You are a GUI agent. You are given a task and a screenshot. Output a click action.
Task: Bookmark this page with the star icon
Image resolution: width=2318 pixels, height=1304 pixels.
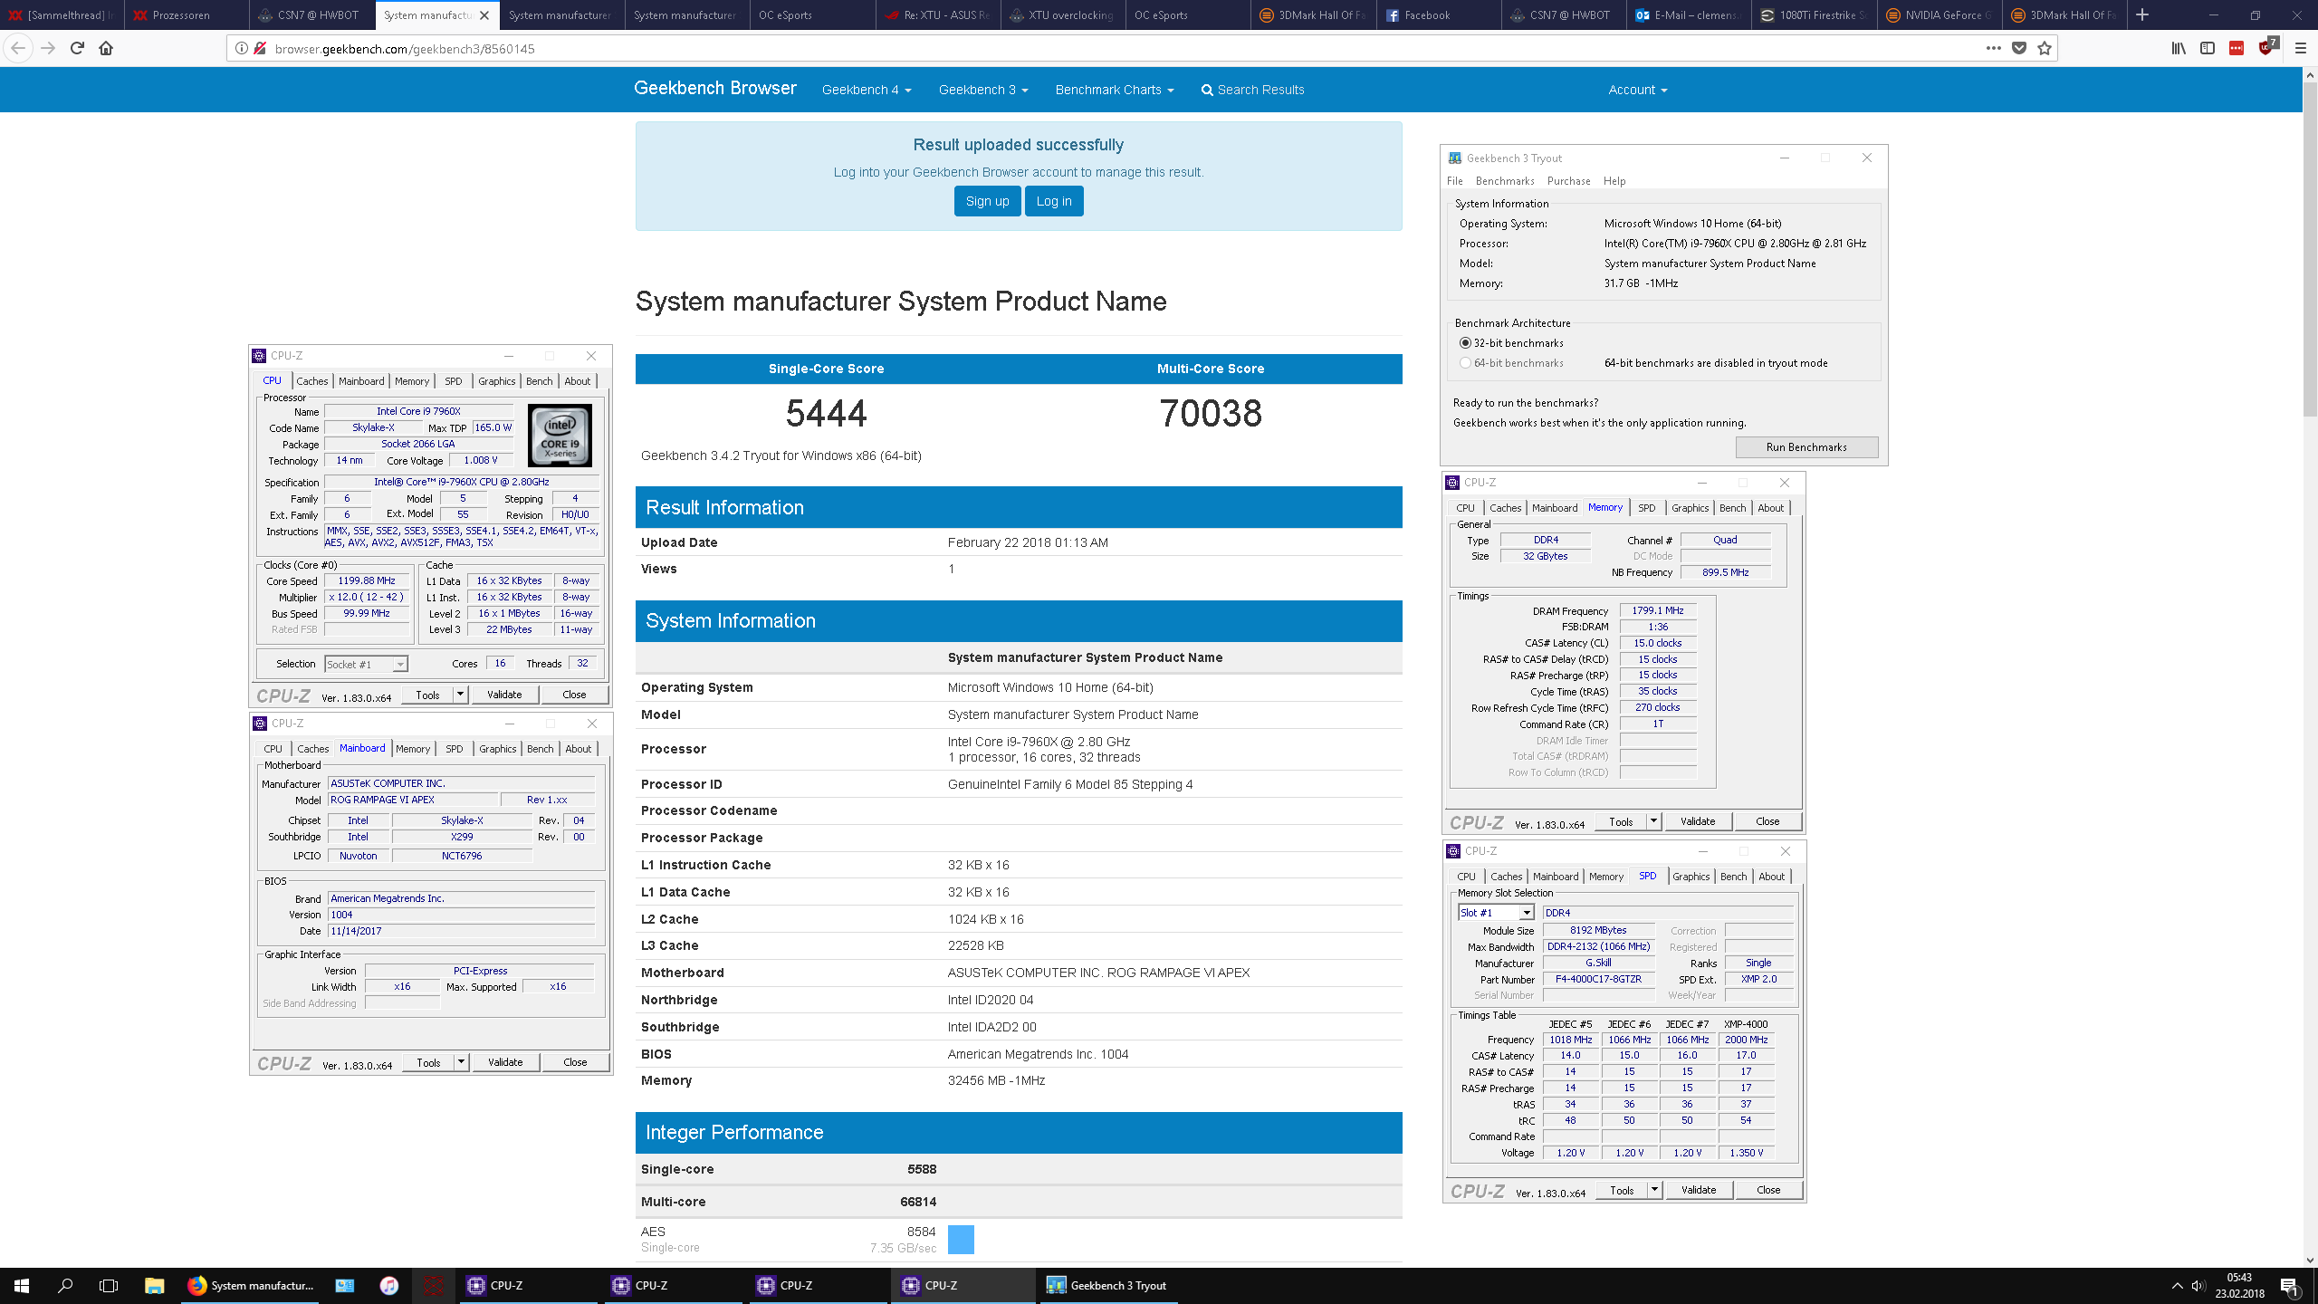(x=2044, y=48)
